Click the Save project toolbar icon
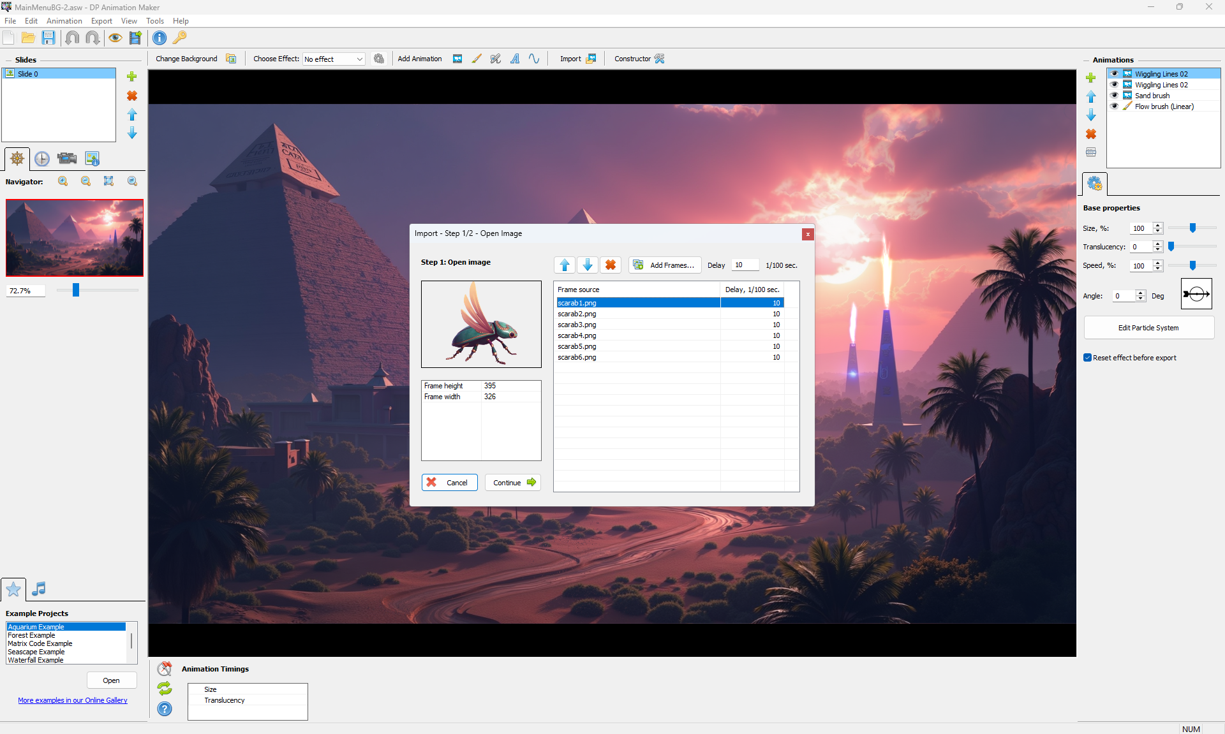Screen dimensions: 1225x734 (x=48, y=38)
